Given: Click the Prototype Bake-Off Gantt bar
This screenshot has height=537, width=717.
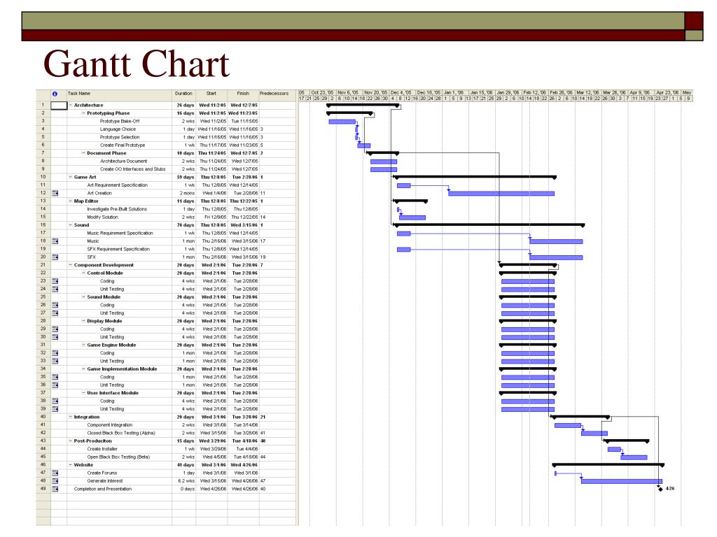Looking at the screenshot, I should (342, 122).
